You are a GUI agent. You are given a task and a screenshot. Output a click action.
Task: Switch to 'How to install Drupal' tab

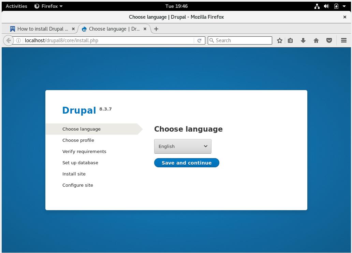click(x=42, y=29)
